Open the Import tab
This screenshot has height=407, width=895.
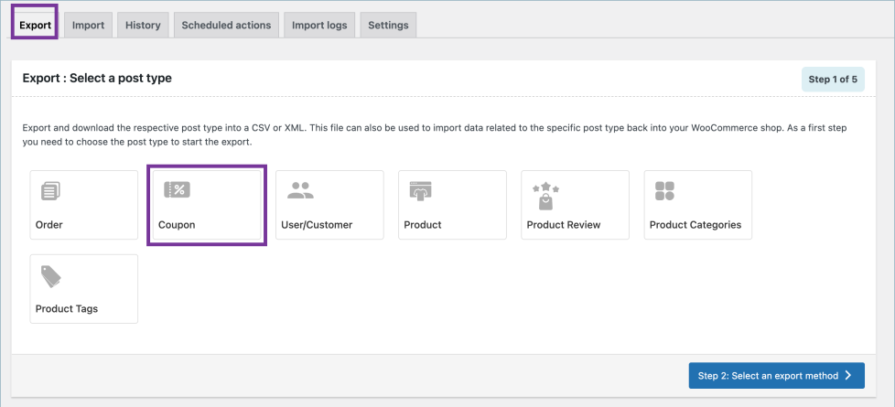(88, 25)
